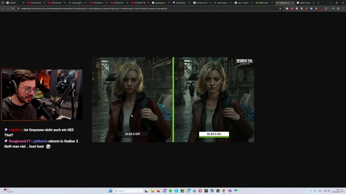Close the ChatGPT tab

[x=23, y=3]
